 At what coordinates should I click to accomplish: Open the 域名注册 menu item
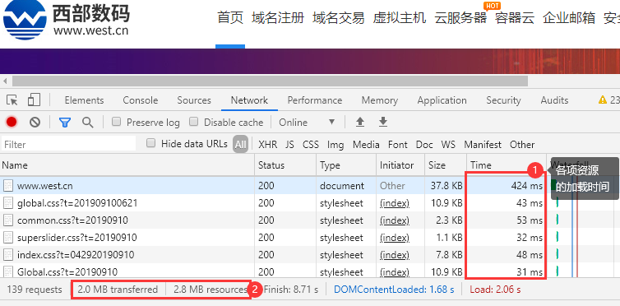278,18
